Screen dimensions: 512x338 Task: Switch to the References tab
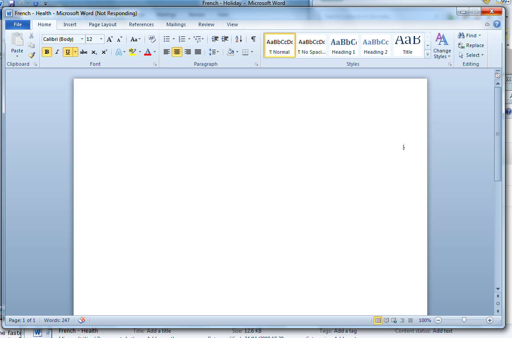tap(141, 24)
